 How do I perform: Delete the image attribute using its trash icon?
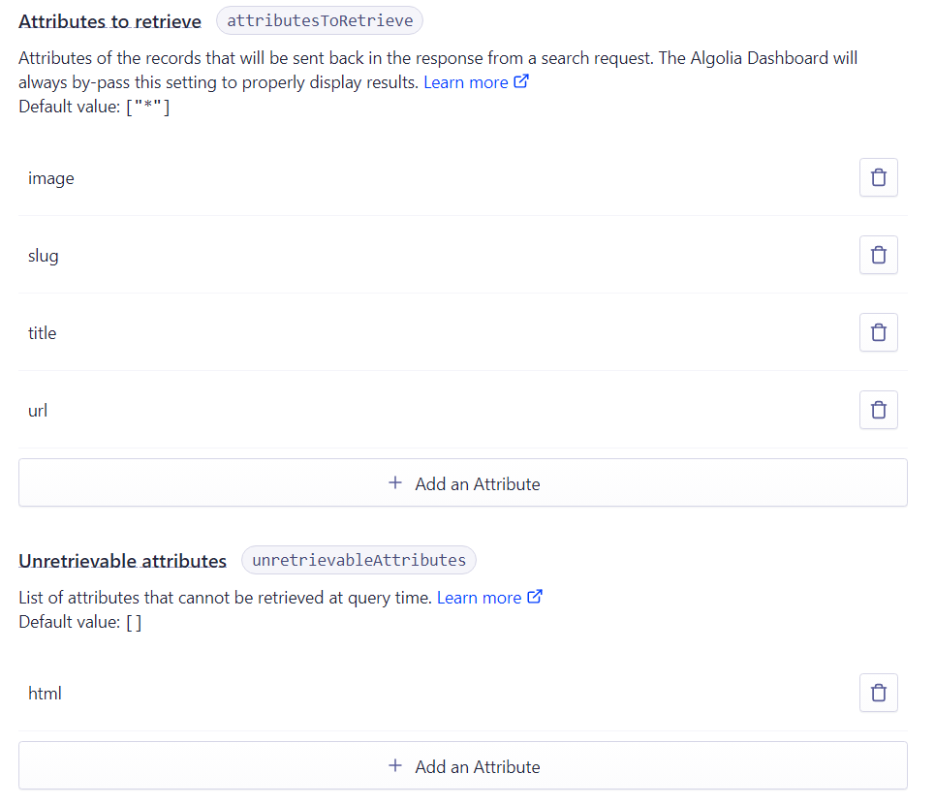[878, 177]
